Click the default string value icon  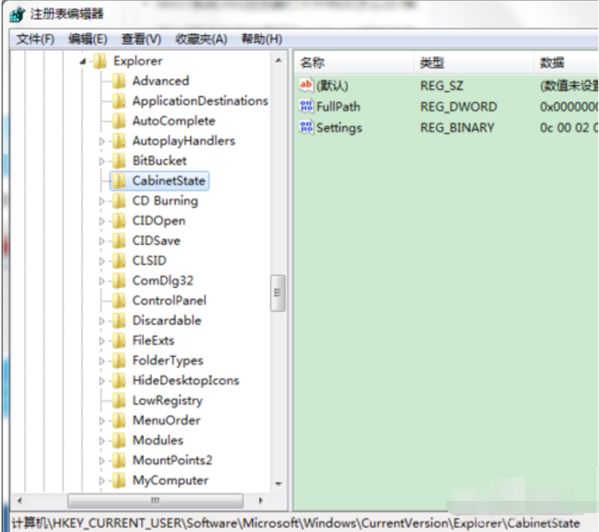click(x=306, y=86)
